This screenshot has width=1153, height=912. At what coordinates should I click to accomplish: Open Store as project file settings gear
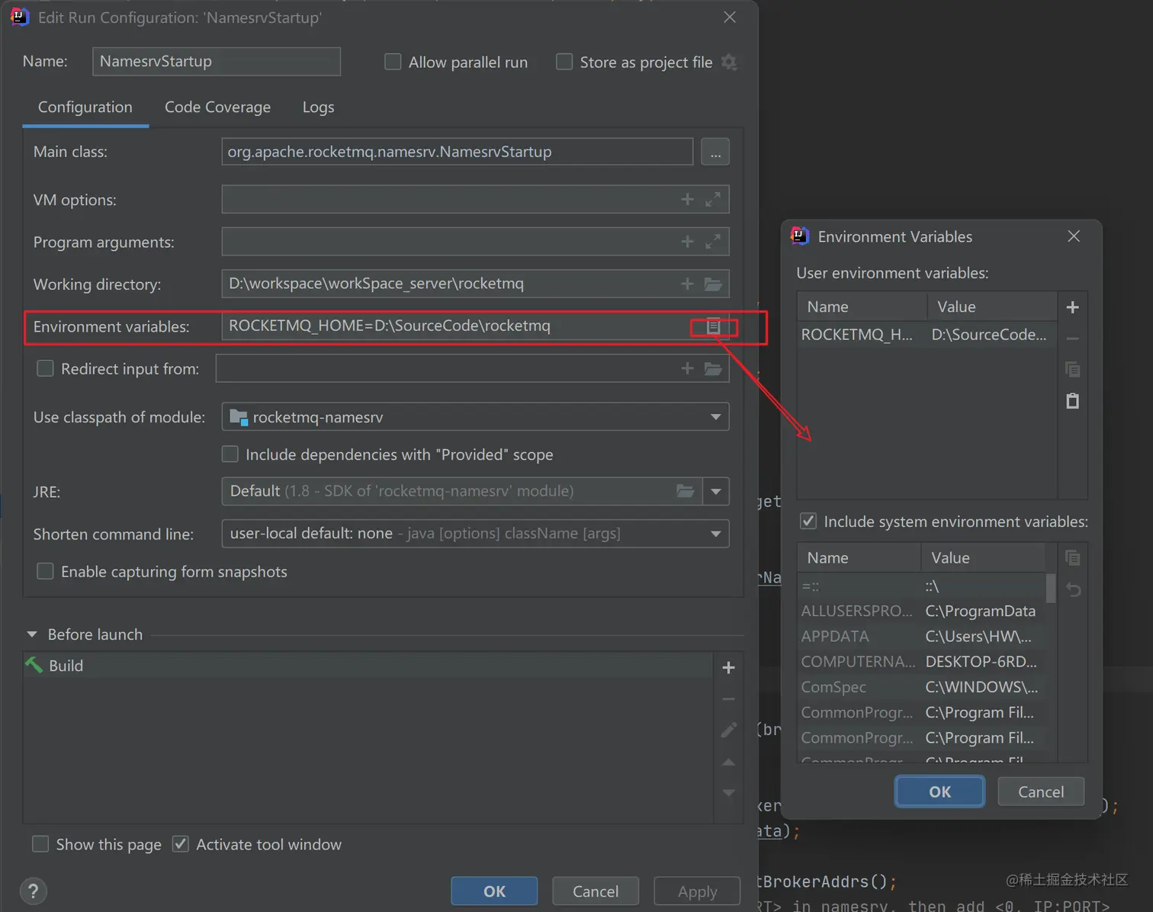[729, 62]
